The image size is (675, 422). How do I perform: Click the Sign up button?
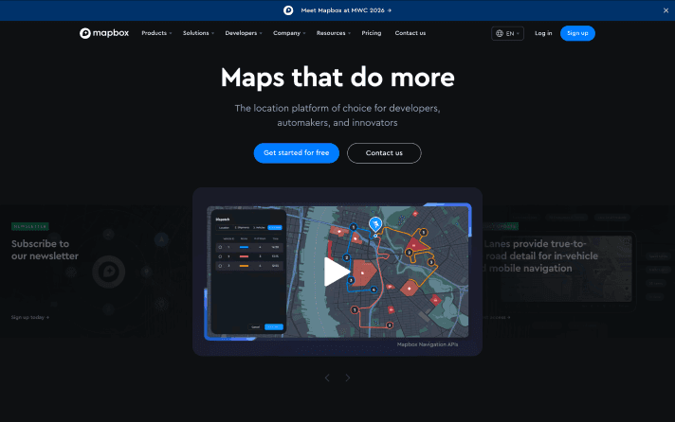tap(577, 33)
